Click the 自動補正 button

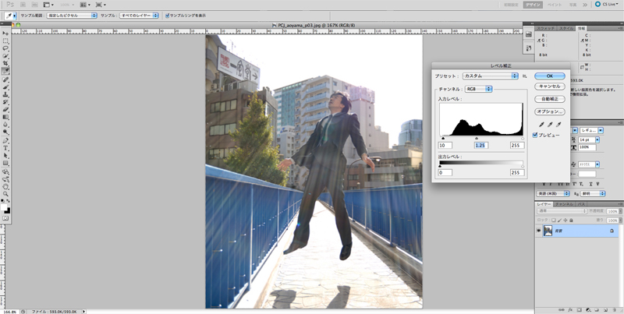[549, 99]
